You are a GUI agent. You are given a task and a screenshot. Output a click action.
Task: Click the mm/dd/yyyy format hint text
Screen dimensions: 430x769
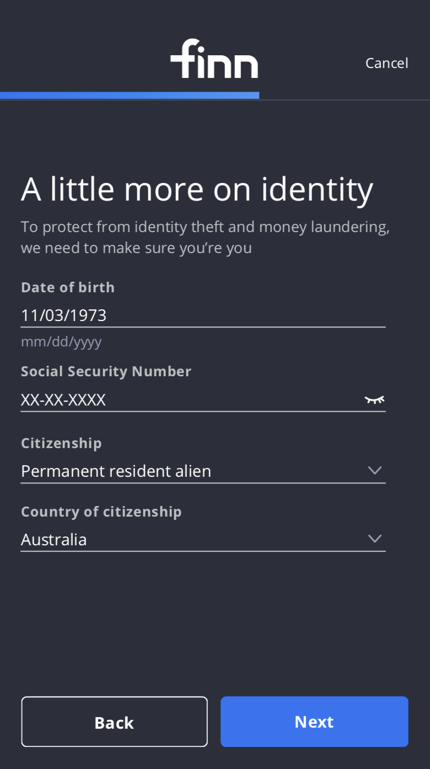pos(61,342)
